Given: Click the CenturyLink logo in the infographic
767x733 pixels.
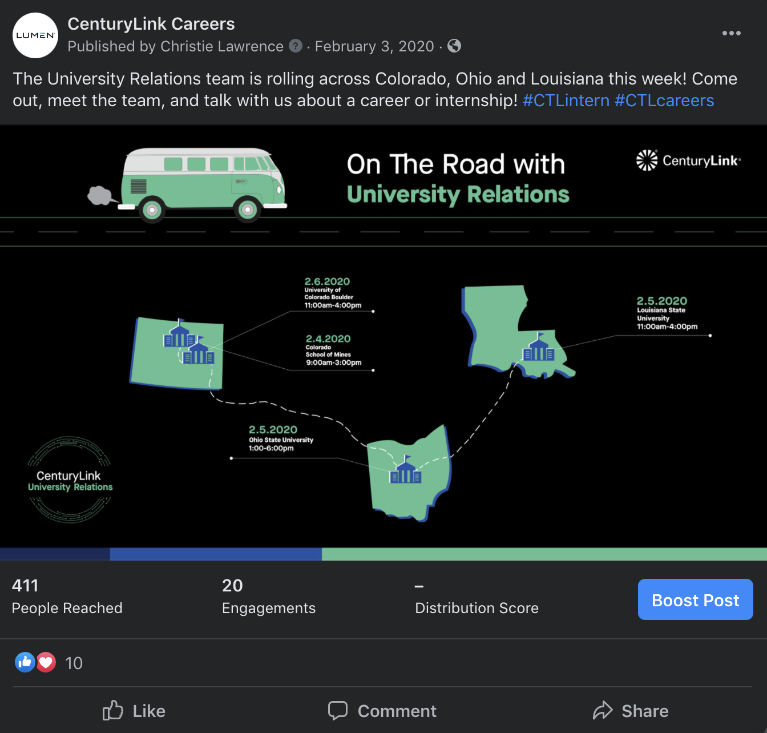Looking at the screenshot, I should [688, 160].
